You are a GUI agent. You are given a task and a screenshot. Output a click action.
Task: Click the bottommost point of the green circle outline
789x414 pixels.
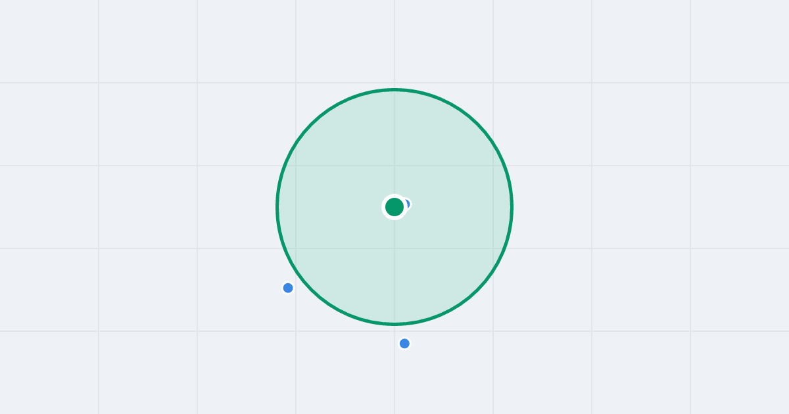click(394, 324)
